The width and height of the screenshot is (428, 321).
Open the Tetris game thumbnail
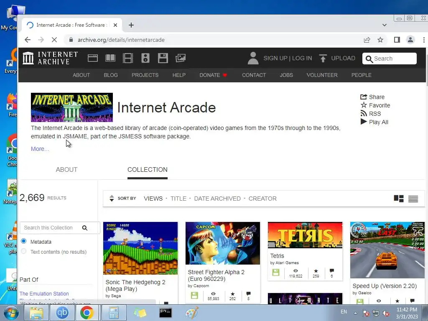click(305, 235)
